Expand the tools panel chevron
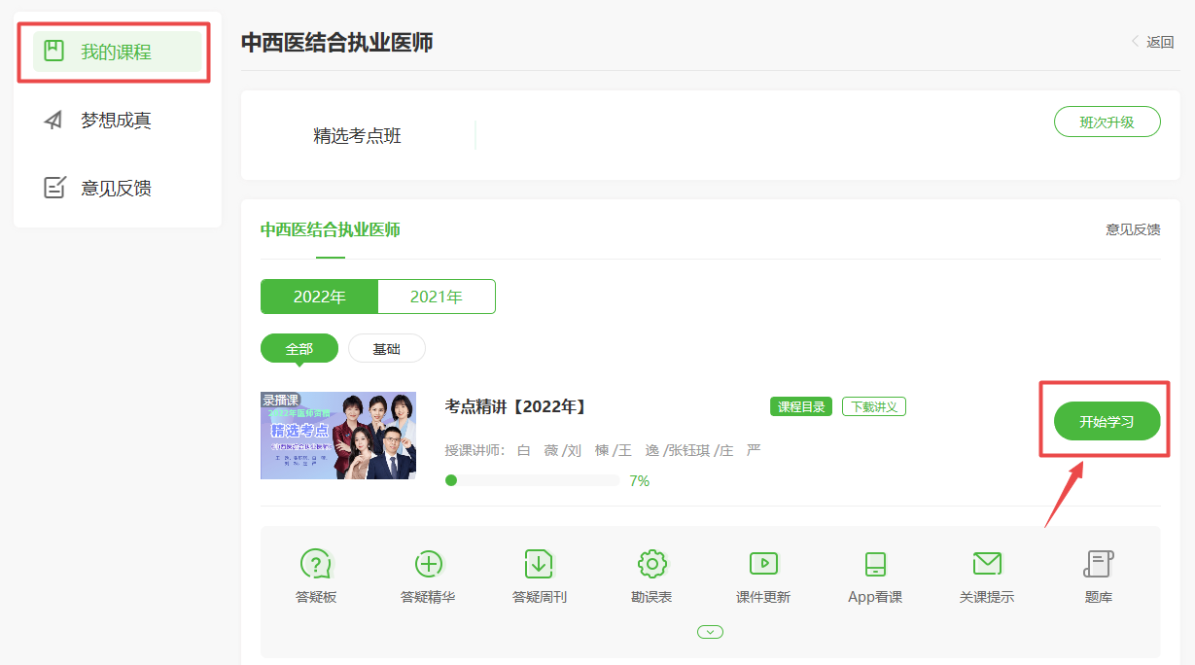Image resolution: width=1195 pixels, height=665 pixels. pos(711,632)
